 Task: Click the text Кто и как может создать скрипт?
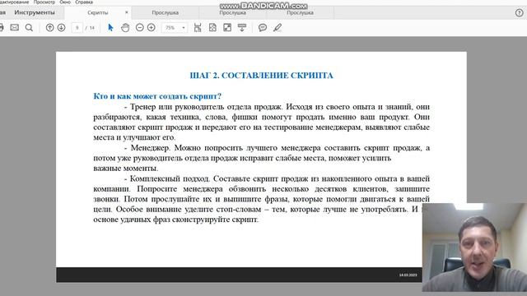tap(157, 96)
